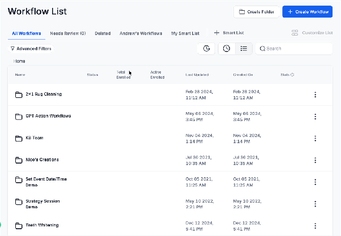Viewport: 341px width, 236px height.
Task: Click the Active Enrolled column header
Action: click(157, 75)
